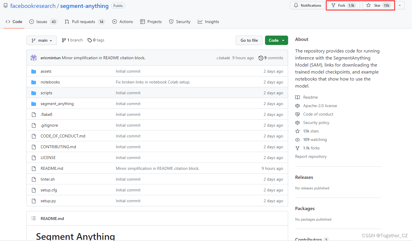Image resolution: width=412 pixels, height=241 pixels.
Task: Click the bell icon in Notifications
Action: (x=296, y=5)
